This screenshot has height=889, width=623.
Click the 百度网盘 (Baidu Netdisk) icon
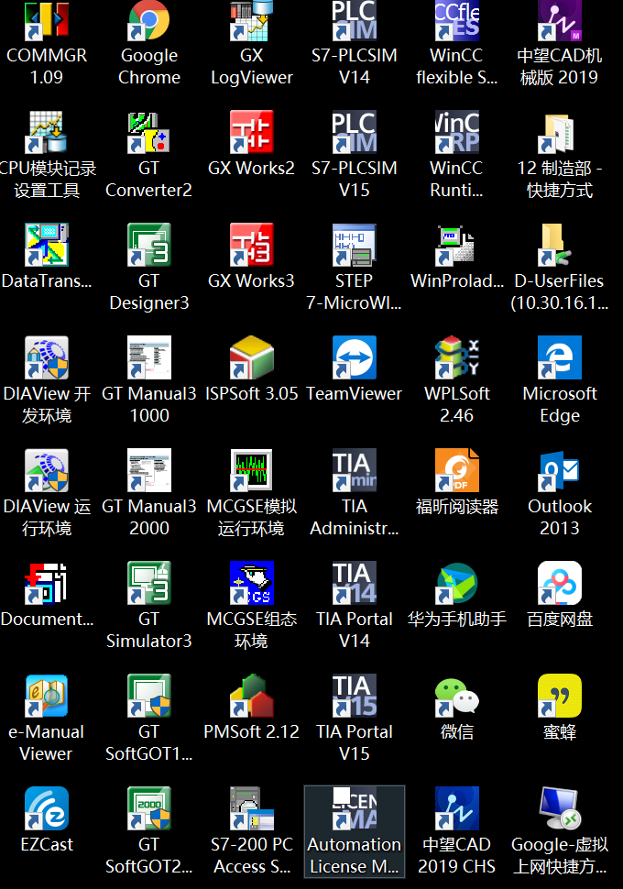pos(559,584)
